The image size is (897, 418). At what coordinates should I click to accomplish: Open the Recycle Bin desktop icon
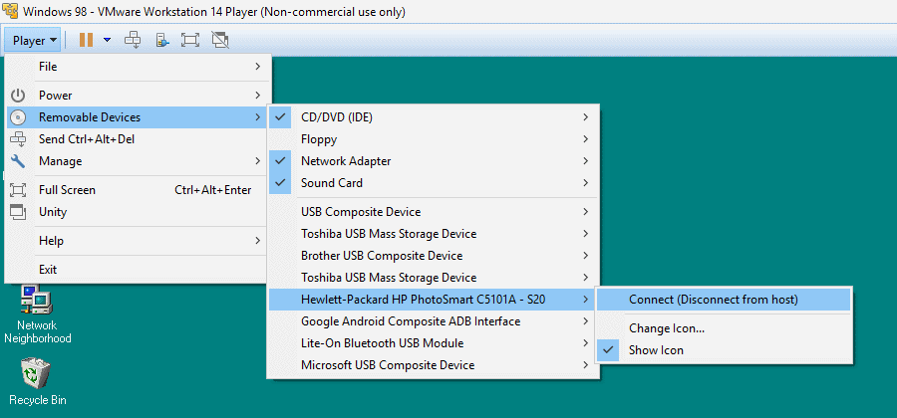(x=37, y=376)
